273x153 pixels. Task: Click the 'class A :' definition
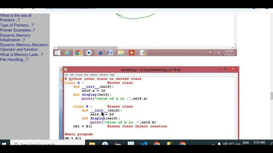[74, 83]
